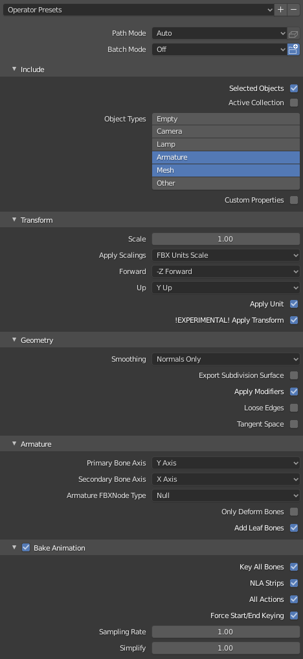Screen dimensions: 303x659
Task: Collapse the Transform section
Action: point(14,219)
